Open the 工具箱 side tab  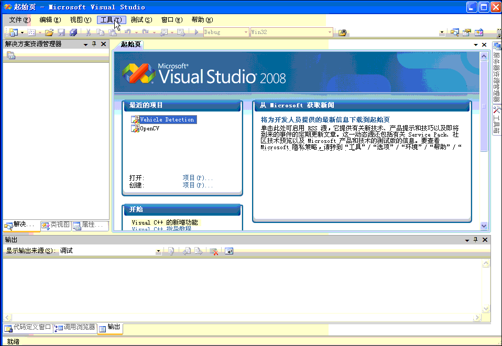(x=497, y=120)
